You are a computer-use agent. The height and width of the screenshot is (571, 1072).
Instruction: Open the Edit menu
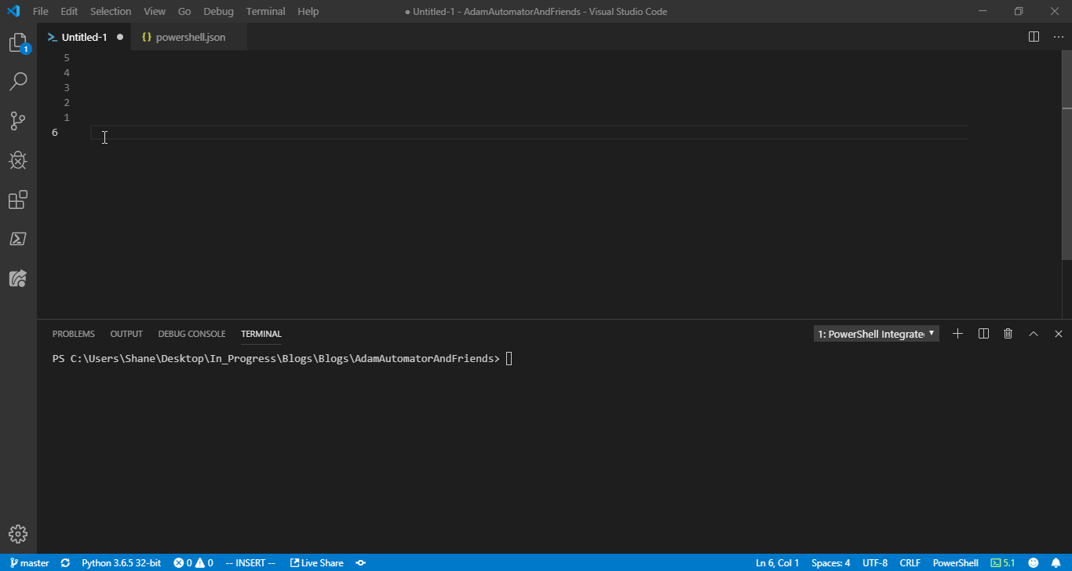click(x=69, y=11)
